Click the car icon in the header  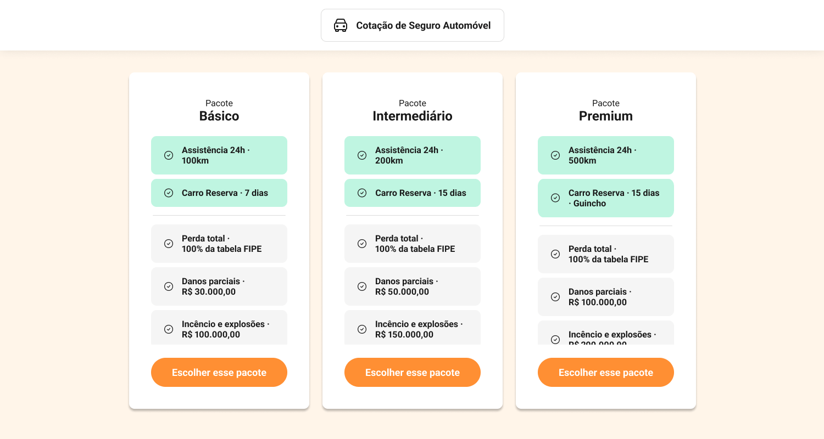tap(341, 25)
